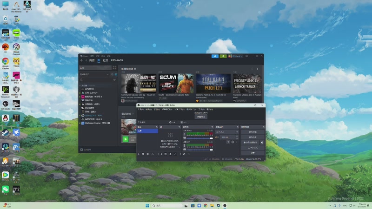Mute the second OBS mixer audio channel

pos(185,149)
